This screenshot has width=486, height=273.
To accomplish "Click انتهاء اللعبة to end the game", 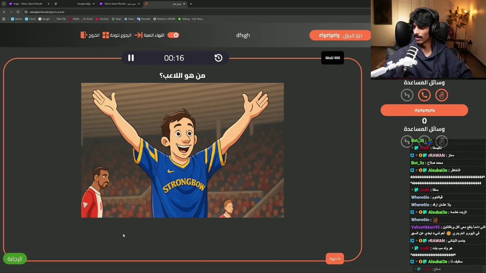I will click(x=150, y=35).
